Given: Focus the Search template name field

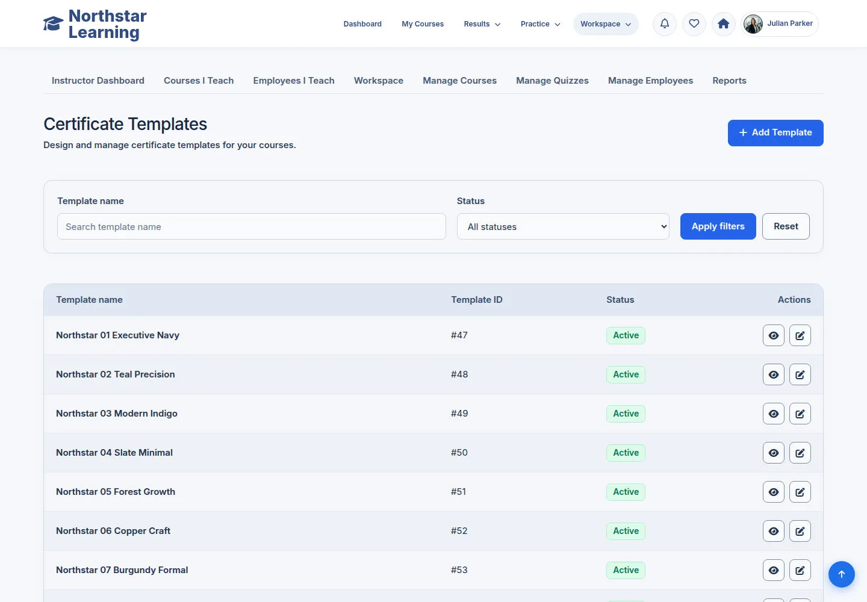Looking at the screenshot, I should [252, 226].
